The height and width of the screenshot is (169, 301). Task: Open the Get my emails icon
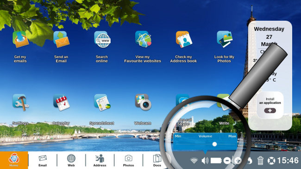[20, 39]
